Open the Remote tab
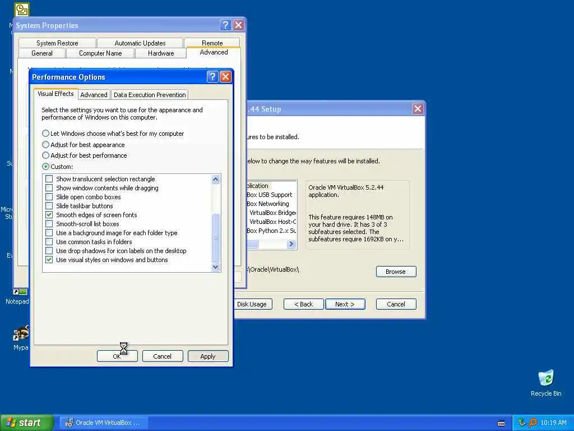Viewport: 574px width, 431px height. coord(212,43)
